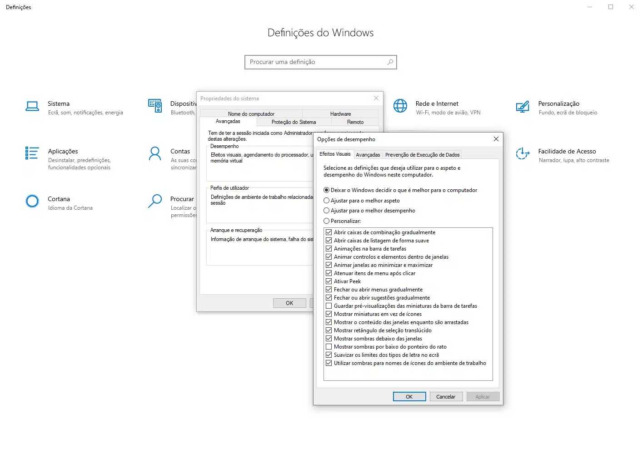Uncheck Mostrar miniaturas em vez de ícones
Viewport: 642px width, 463px height.
(x=328, y=314)
